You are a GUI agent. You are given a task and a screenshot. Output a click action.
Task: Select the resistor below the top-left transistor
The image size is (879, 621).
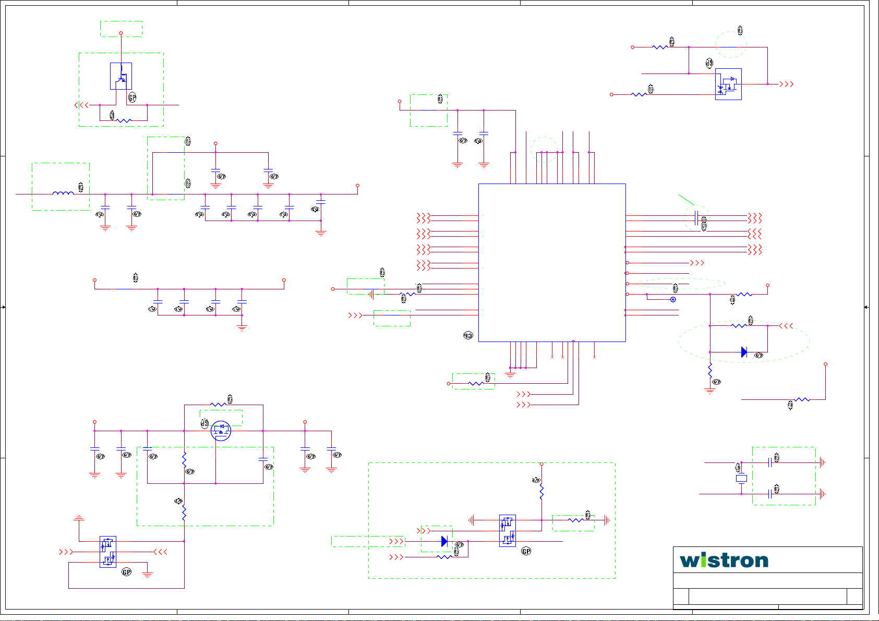coord(124,120)
